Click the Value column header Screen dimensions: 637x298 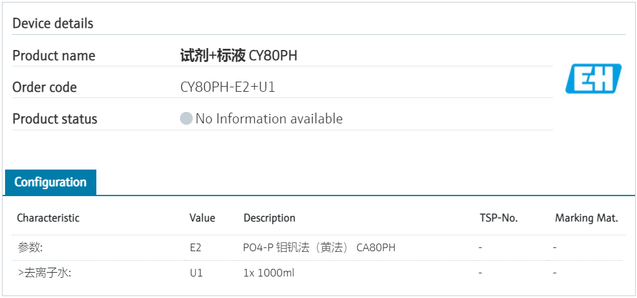coord(202,218)
